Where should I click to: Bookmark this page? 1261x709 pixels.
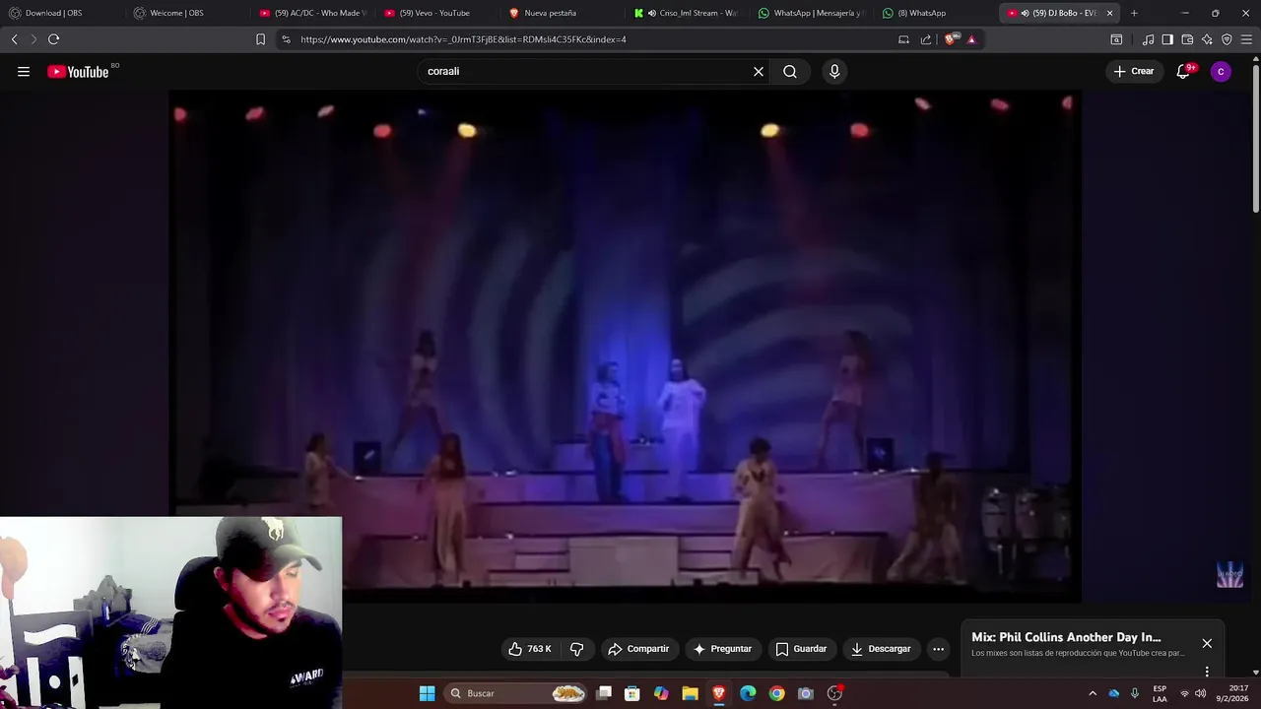260,39
